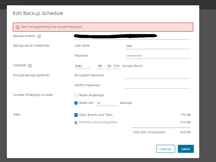
Task: Click the schedule hour field 08
Action: point(99,66)
